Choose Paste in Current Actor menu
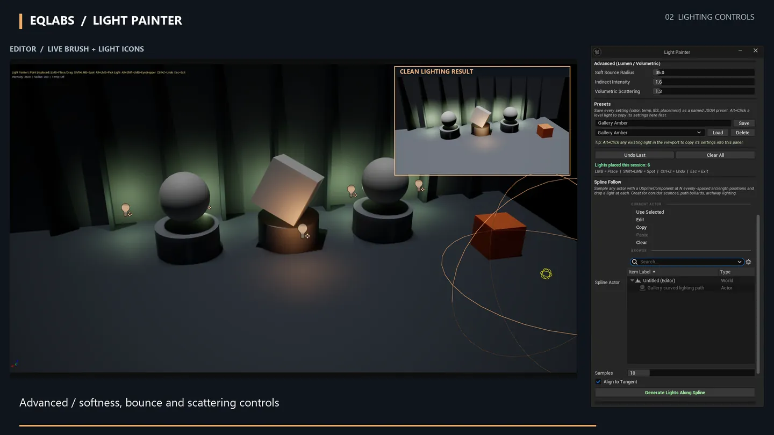The height and width of the screenshot is (435, 774). coord(642,235)
